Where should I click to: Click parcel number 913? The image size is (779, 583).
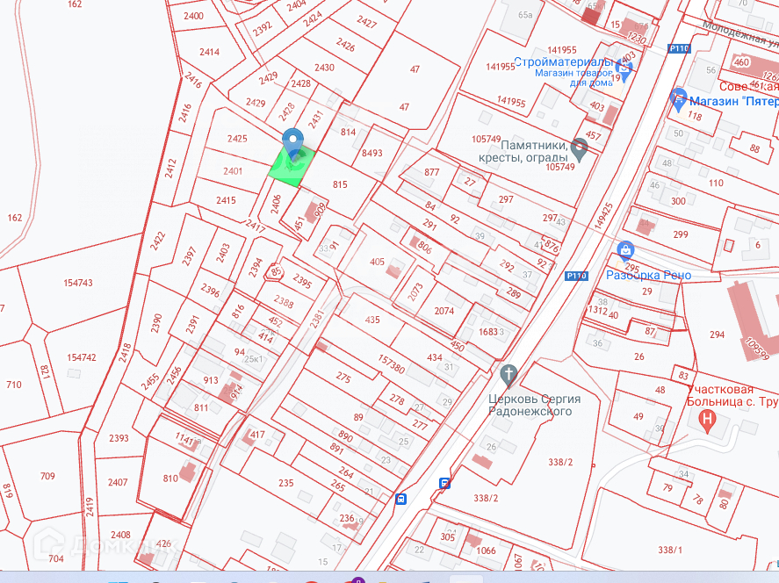(211, 380)
